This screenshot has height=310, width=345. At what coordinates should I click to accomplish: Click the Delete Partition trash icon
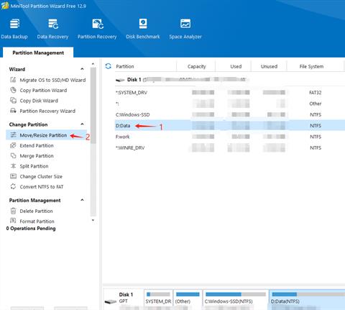pos(13,211)
